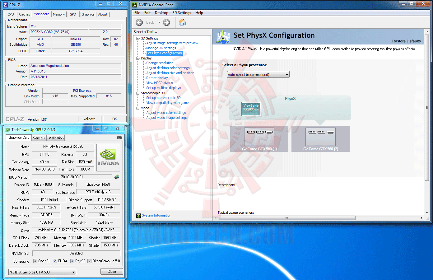Click the GPU-Z screenshot camera icon
This screenshot has height=280, width=433.
pos(119,137)
